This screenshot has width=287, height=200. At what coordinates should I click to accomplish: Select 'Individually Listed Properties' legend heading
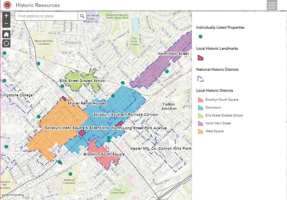coord(220,27)
